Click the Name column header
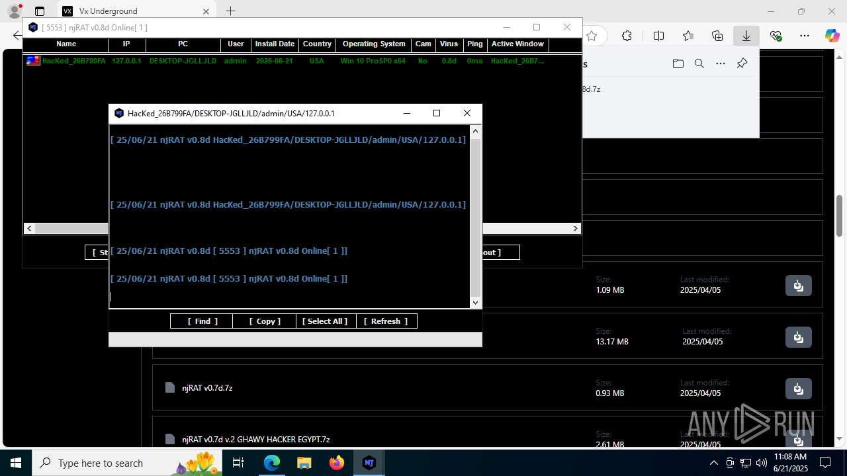This screenshot has width=847, height=476. (x=66, y=44)
